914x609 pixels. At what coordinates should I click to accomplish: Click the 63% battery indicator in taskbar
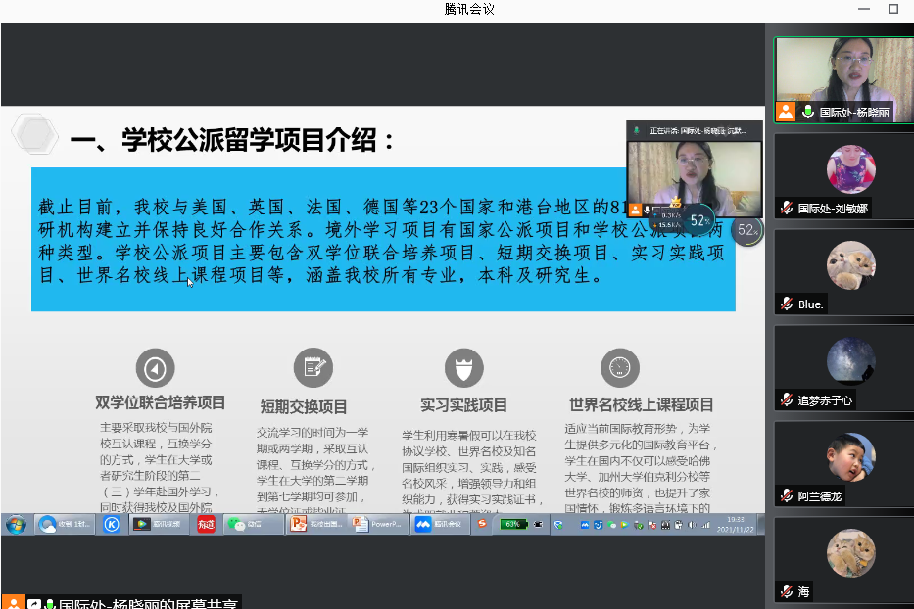tap(512, 524)
